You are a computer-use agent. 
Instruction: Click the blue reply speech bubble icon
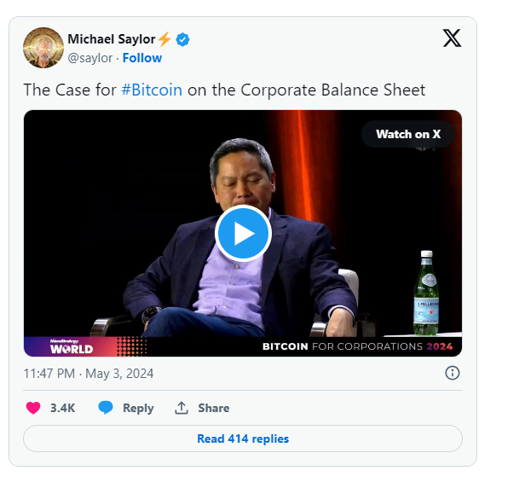coord(106,408)
